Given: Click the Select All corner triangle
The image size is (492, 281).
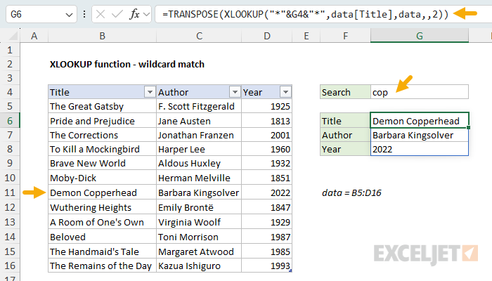Looking at the screenshot, I should click(x=13, y=36).
